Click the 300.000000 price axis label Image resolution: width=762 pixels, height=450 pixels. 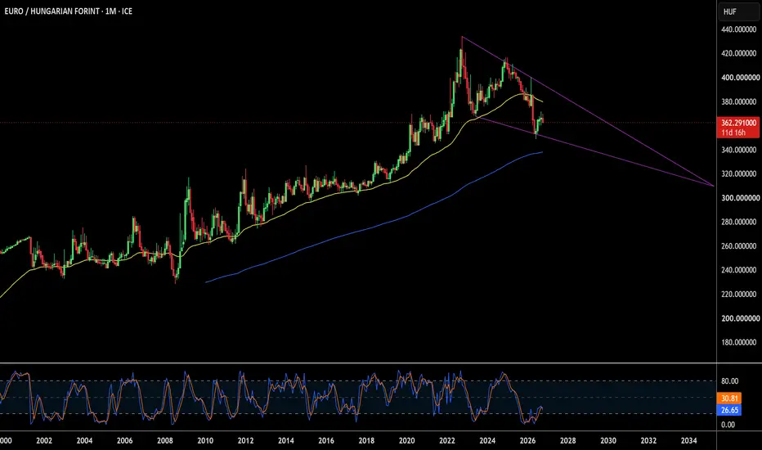(x=740, y=198)
